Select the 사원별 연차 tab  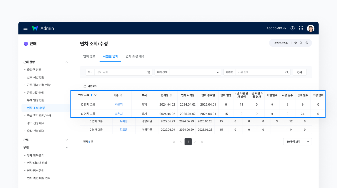111,56
